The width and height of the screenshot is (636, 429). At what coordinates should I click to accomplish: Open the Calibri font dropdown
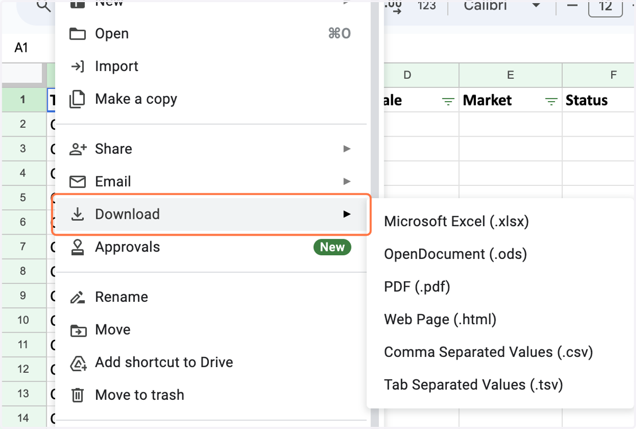pos(501,6)
